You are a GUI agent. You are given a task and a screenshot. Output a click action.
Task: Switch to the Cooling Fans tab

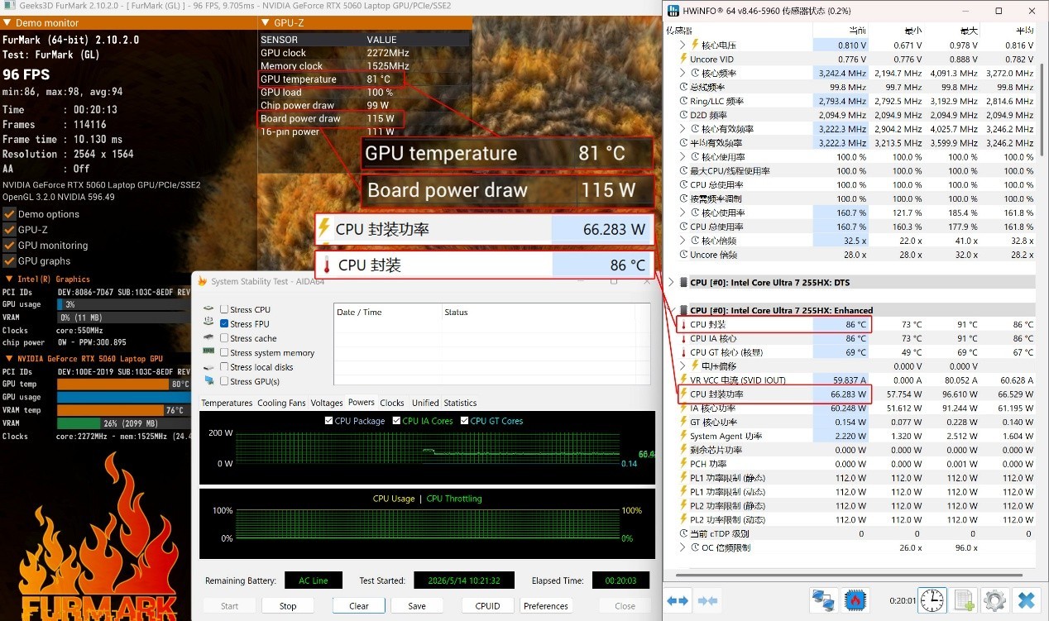(281, 403)
